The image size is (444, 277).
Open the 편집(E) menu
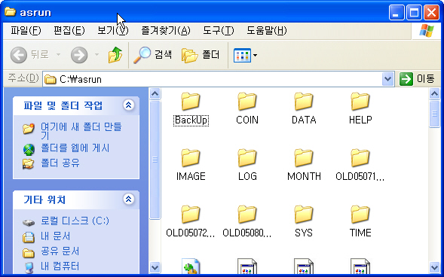[69, 31]
